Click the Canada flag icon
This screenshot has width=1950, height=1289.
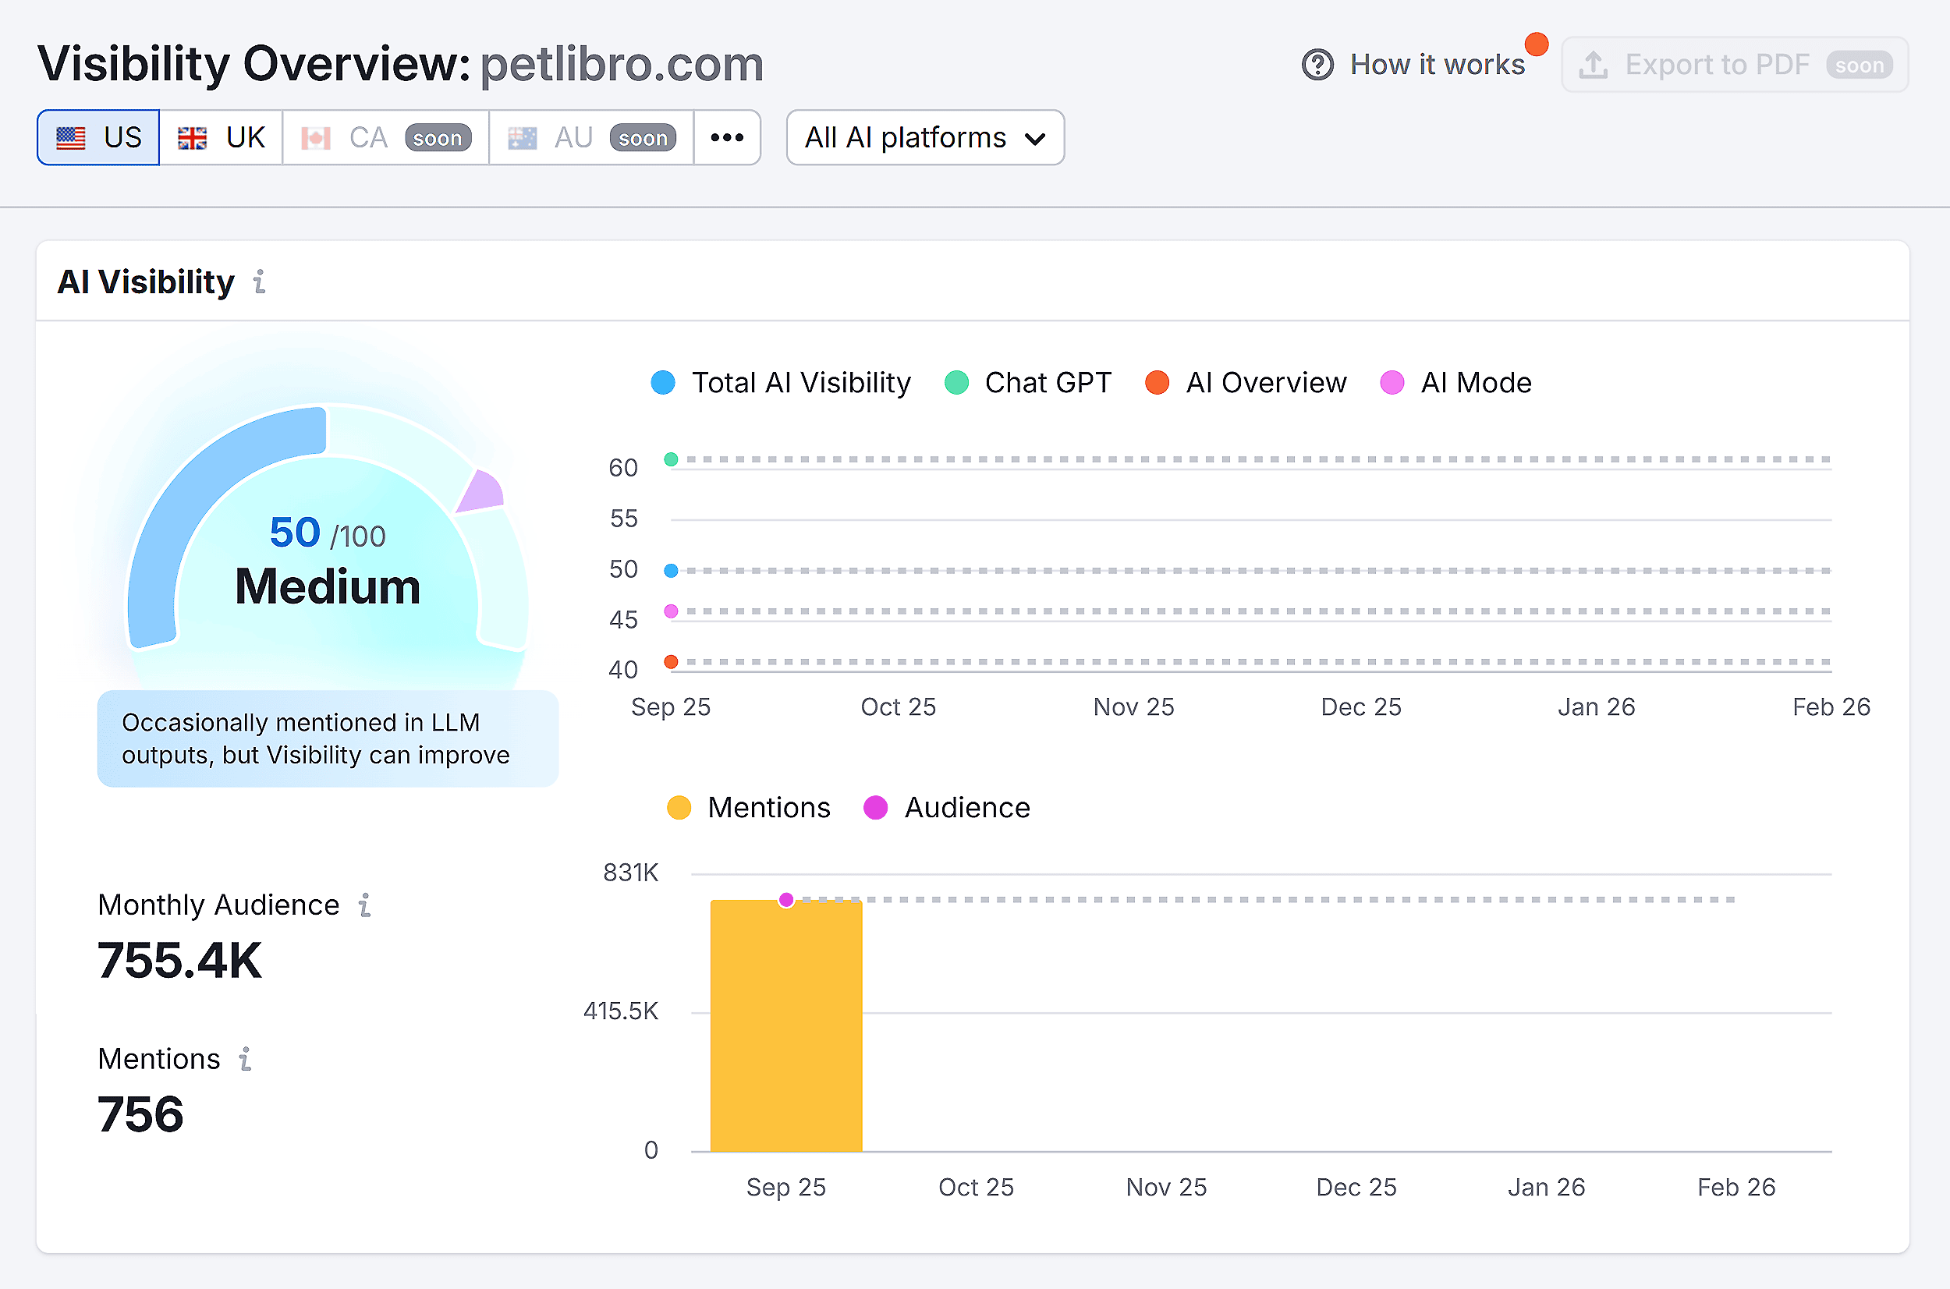pyautogui.click(x=316, y=137)
